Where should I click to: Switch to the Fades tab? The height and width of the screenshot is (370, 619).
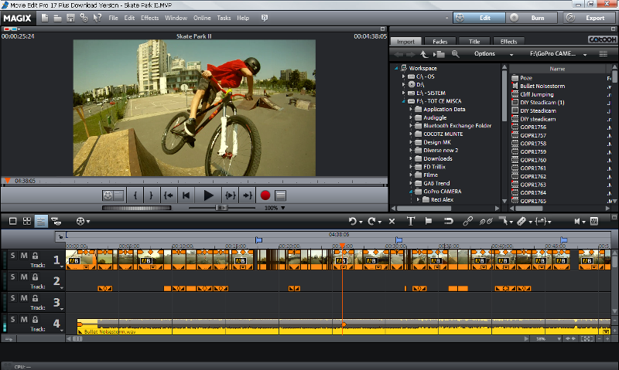click(x=440, y=41)
